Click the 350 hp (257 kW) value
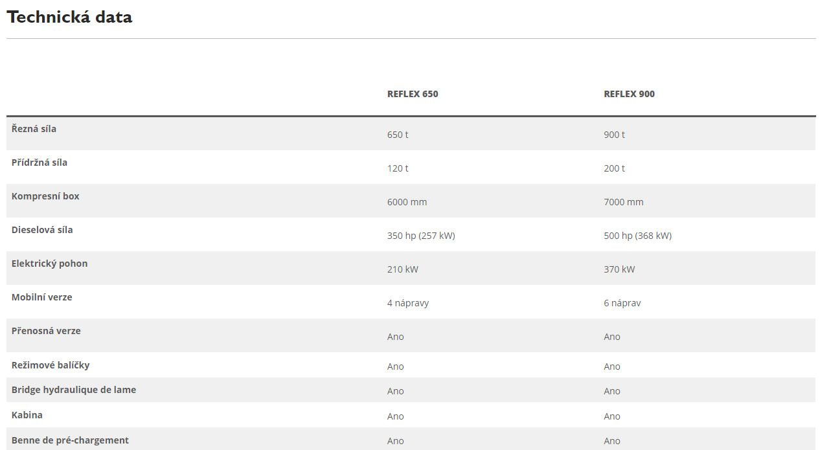The height and width of the screenshot is (450, 820). pyautogui.click(x=421, y=236)
